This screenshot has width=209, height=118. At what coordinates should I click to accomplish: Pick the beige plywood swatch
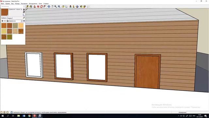click(x=15, y=31)
